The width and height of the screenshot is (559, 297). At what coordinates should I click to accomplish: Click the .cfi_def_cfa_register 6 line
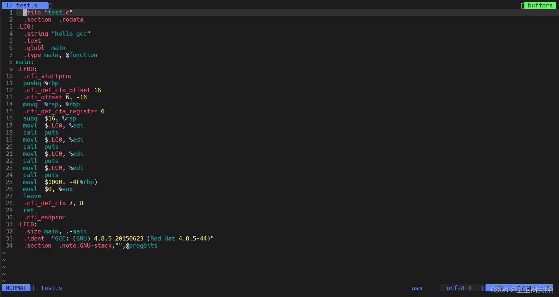[64, 111]
